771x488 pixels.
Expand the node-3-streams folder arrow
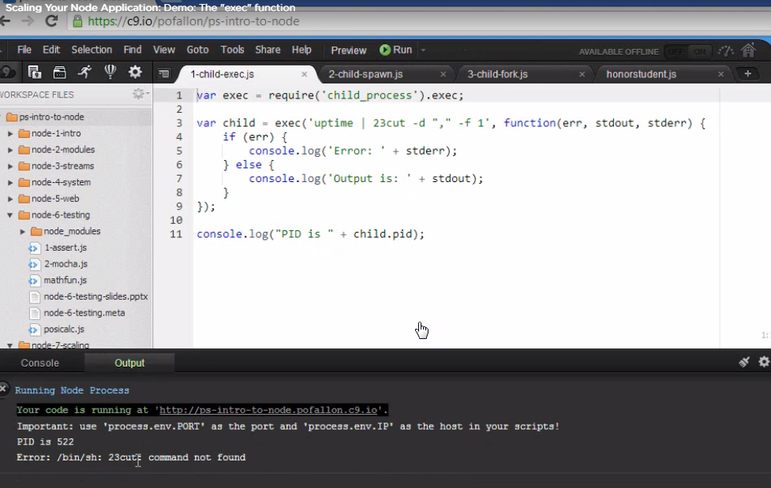tap(10, 166)
